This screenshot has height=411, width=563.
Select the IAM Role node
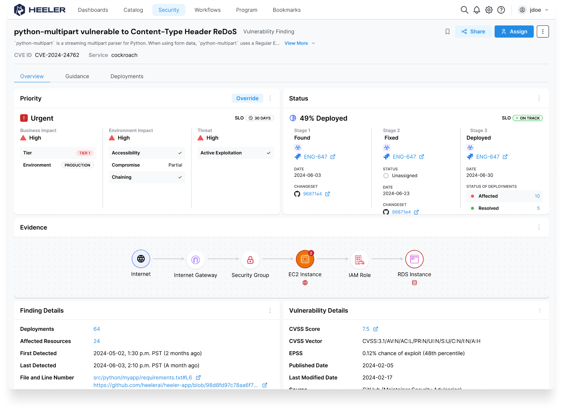(360, 260)
